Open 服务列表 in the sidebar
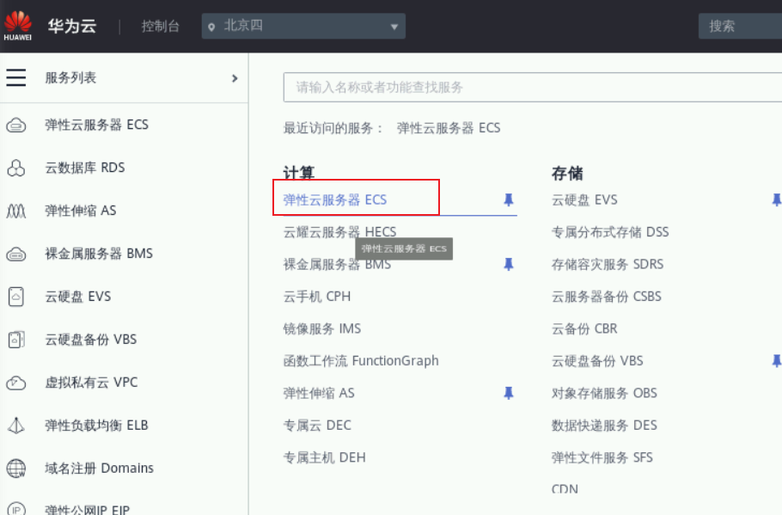This screenshot has height=515, width=782. click(70, 78)
